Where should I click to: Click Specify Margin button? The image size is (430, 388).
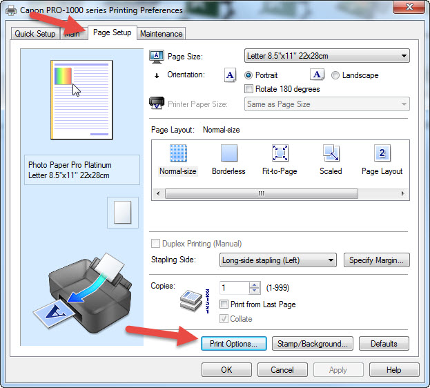click(377, 260)
